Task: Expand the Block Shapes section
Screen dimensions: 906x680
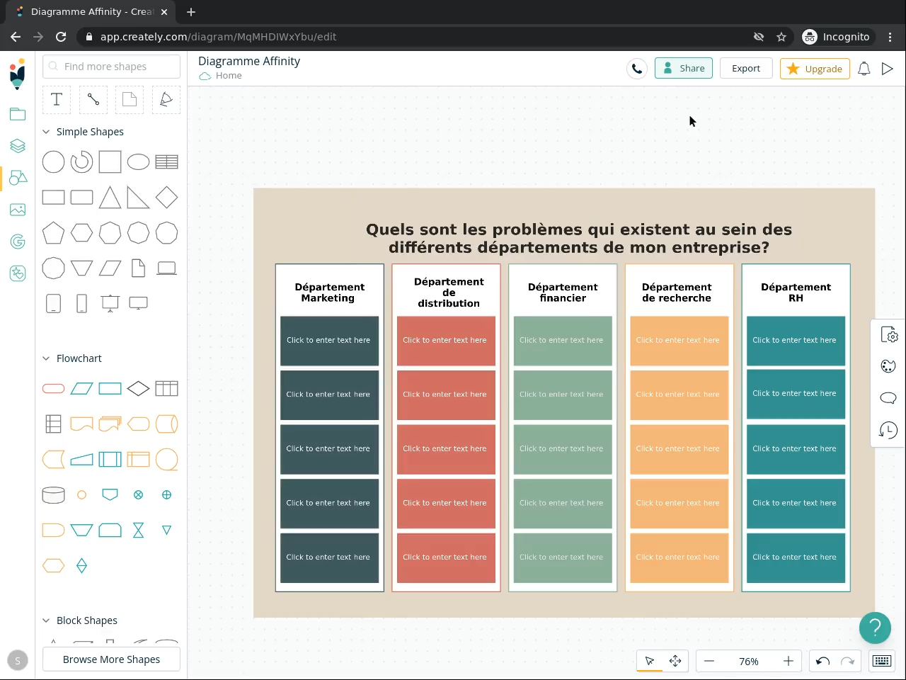Action: pyautogui.click(x=47, y=620)
